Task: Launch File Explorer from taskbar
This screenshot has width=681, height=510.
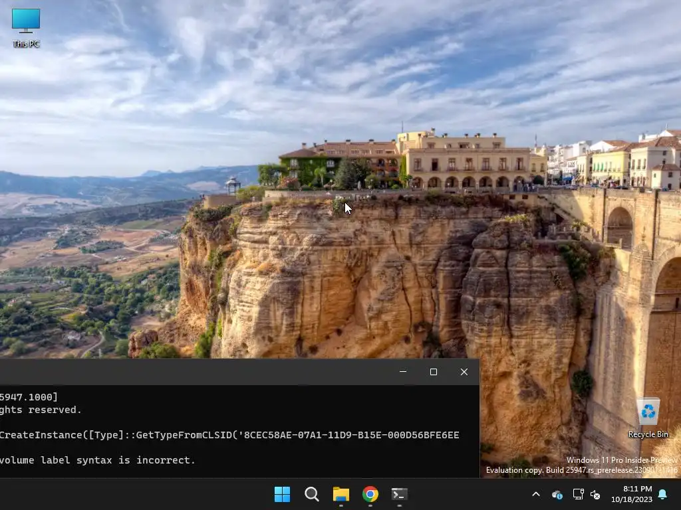Action: (x=341, y=494)
